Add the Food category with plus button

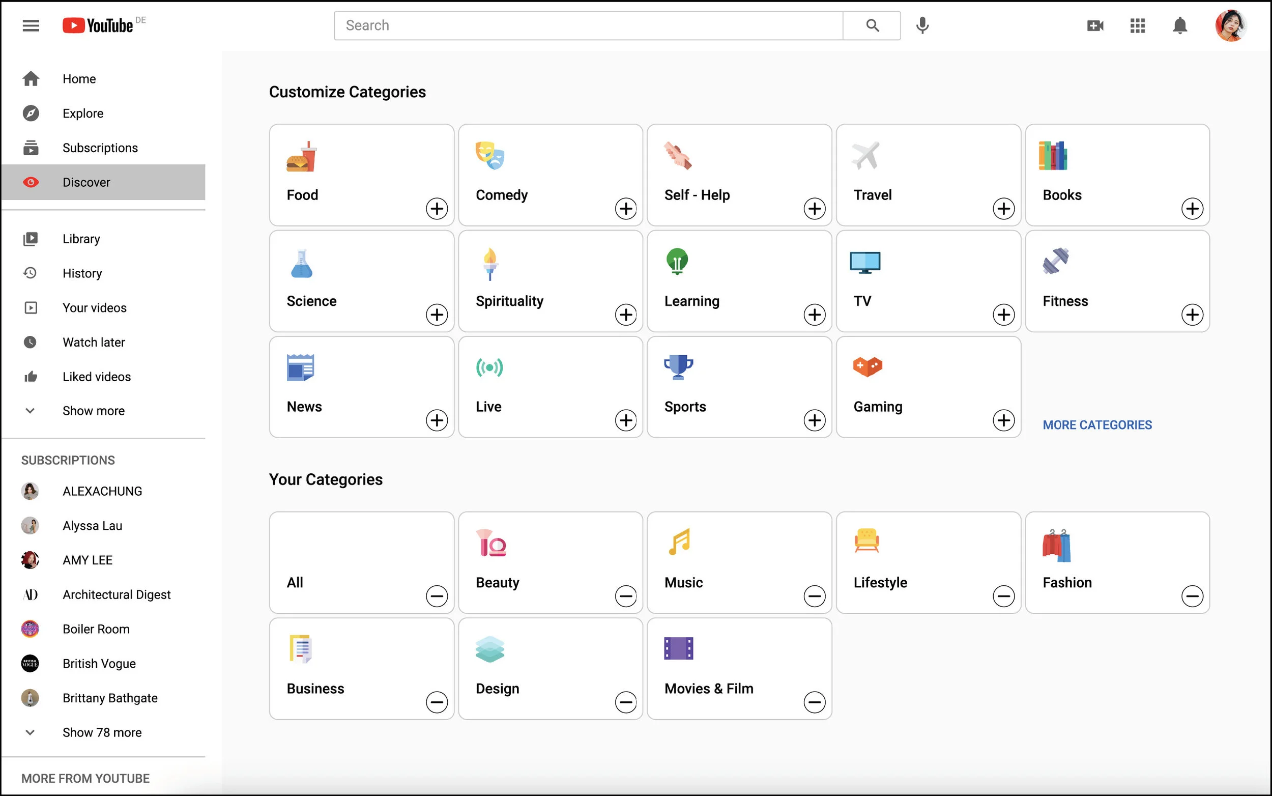(x=436, y=209)
